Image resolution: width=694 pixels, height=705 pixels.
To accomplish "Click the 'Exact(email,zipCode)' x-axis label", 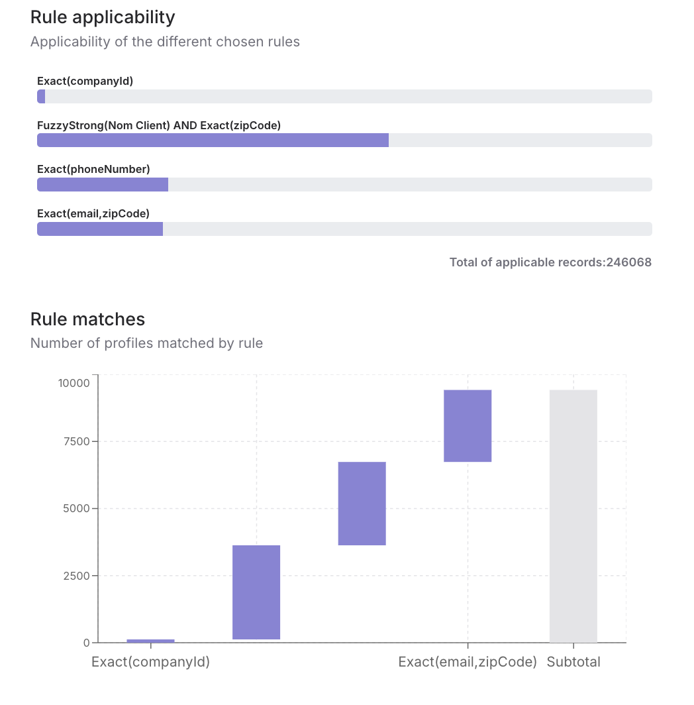I will [x=468, y=662].
